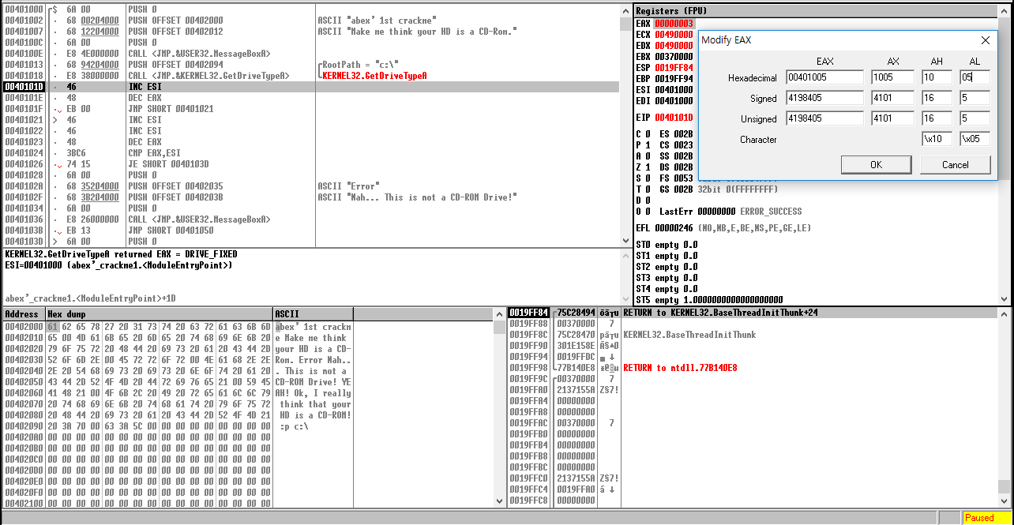Click the stack pane scroll-down arrow
This screenshot has height=525, width=1014.
1004,501
